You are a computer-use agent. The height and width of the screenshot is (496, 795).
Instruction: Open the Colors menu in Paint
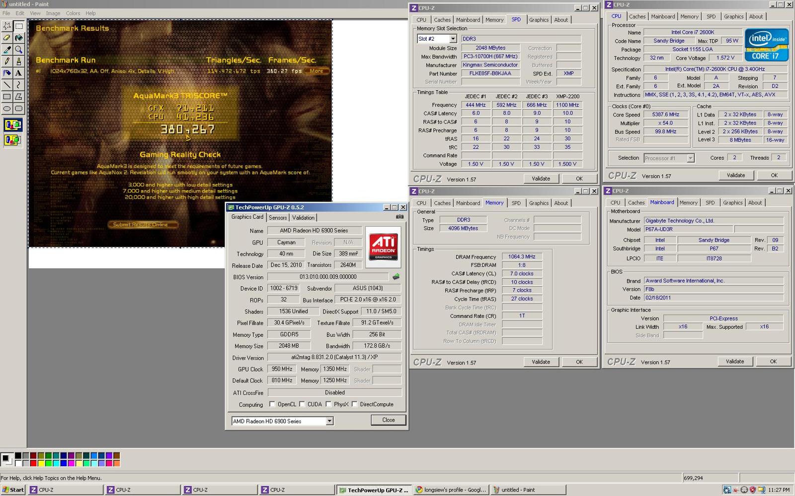coord(73,13)
